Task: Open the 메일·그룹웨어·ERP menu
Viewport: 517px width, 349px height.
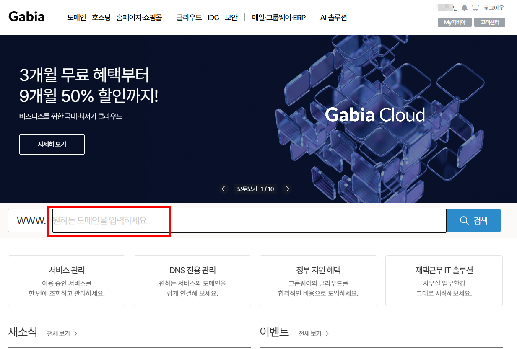Action: pos(279,18)
